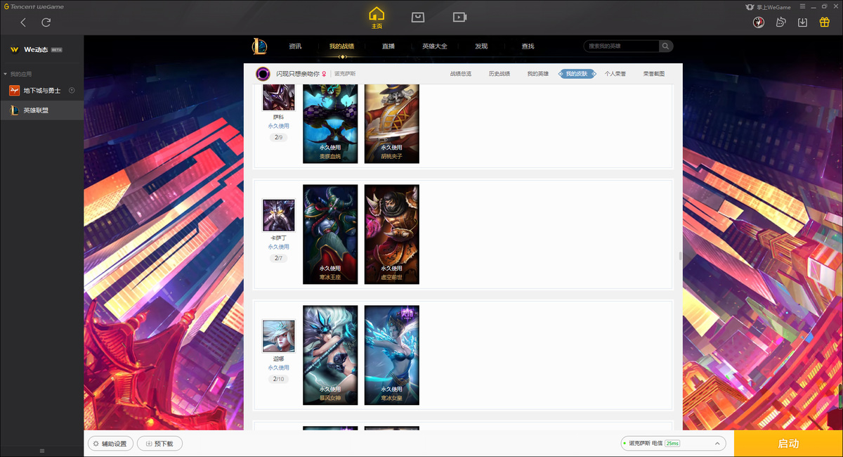Open the 荣誉截图 sub-tab

(654, 74)
